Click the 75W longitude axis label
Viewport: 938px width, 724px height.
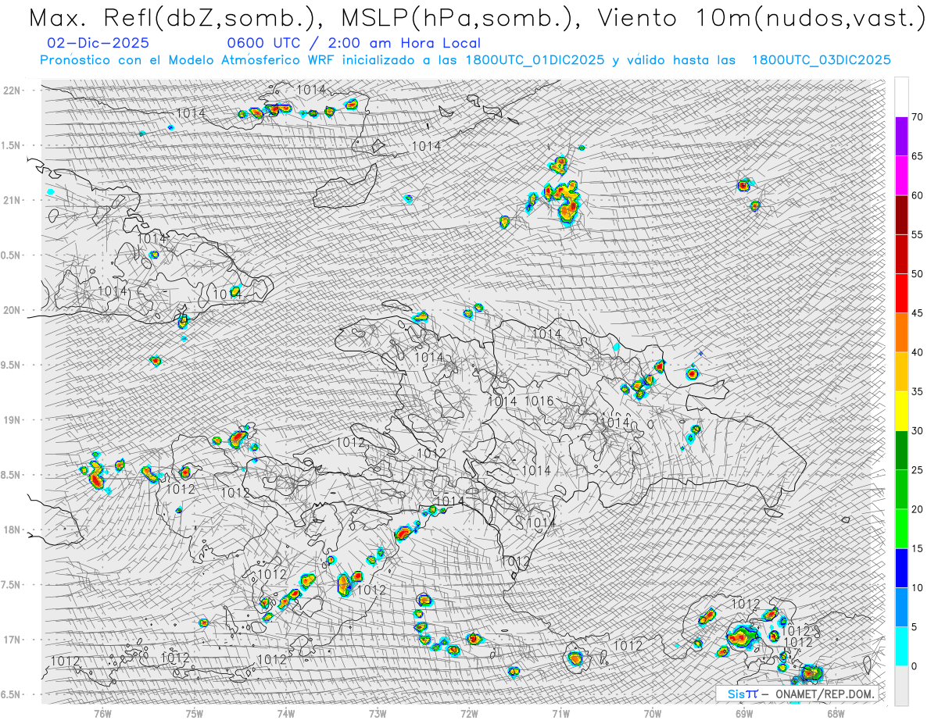click(x=195, y=713)
